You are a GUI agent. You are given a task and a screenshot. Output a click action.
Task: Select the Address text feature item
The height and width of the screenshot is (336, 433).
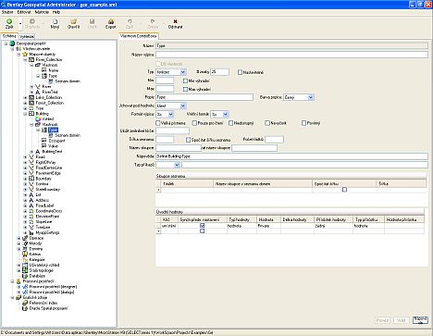point(43,200)
